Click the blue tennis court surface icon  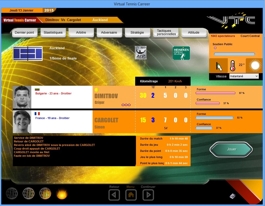pyautogui.click(x=28, y=53)
